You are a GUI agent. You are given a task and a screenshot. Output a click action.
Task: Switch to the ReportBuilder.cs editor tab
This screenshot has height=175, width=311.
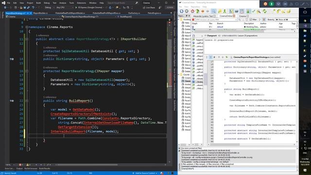coord(40,13)
